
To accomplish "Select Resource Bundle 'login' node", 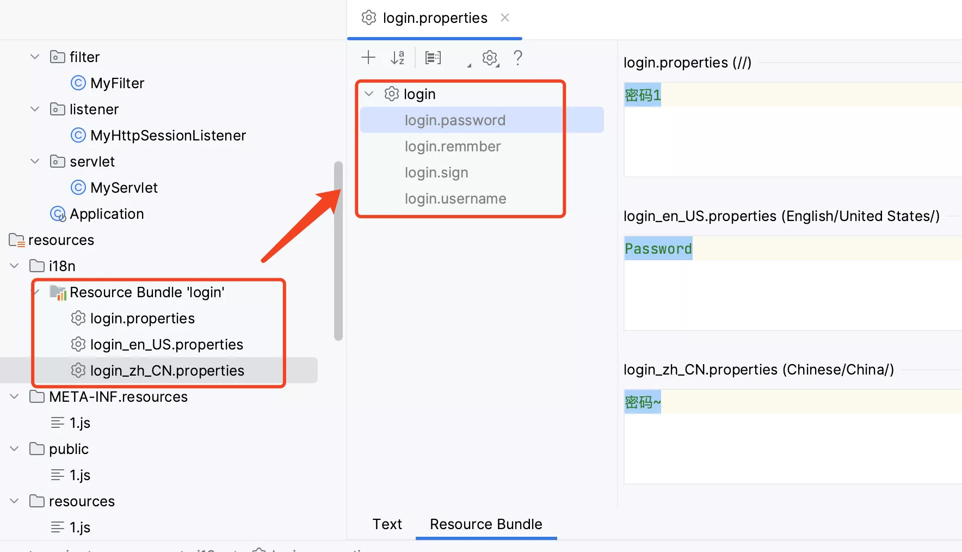I will (x=147, y=292).
